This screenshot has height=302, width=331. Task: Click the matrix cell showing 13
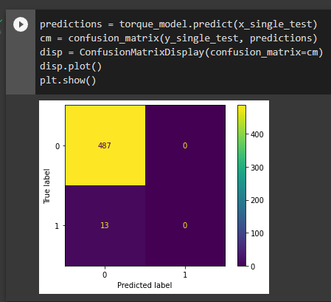pyautogui.click(x=105, y=225)
